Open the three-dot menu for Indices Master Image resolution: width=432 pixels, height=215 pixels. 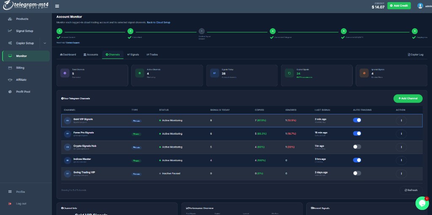point(401,160)
